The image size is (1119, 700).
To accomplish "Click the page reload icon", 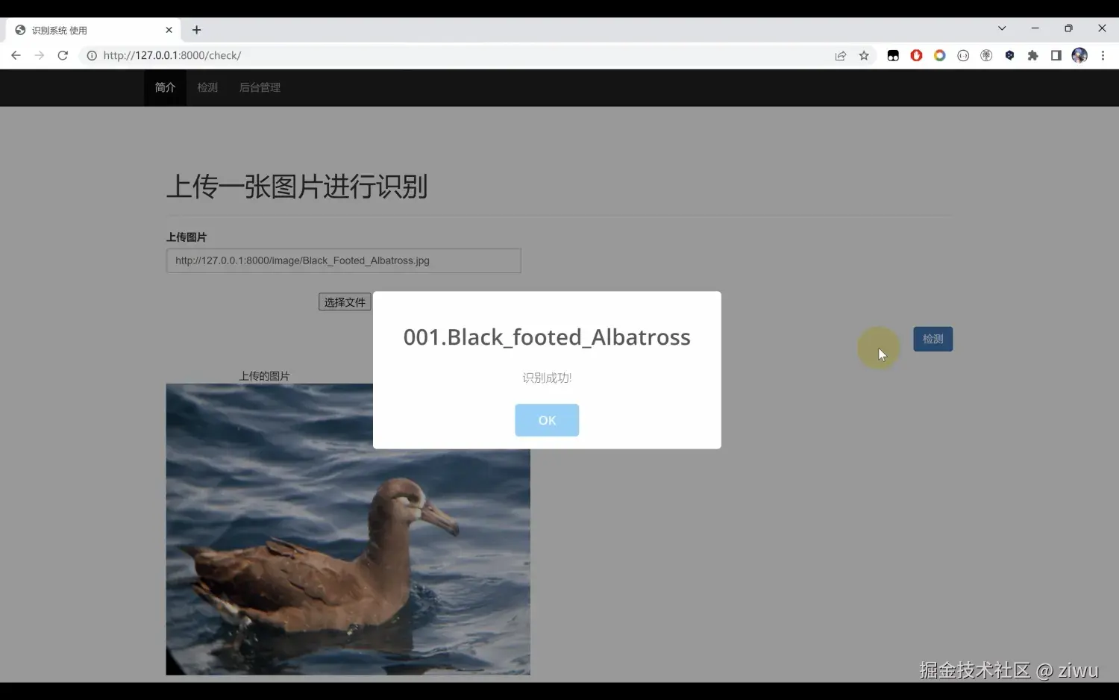I will click(63, 55).
